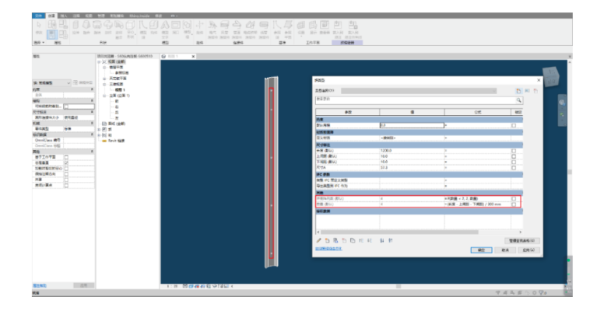Click Load into Project and Close
This screenshot has width=597, height=311.
pos(353,30)
